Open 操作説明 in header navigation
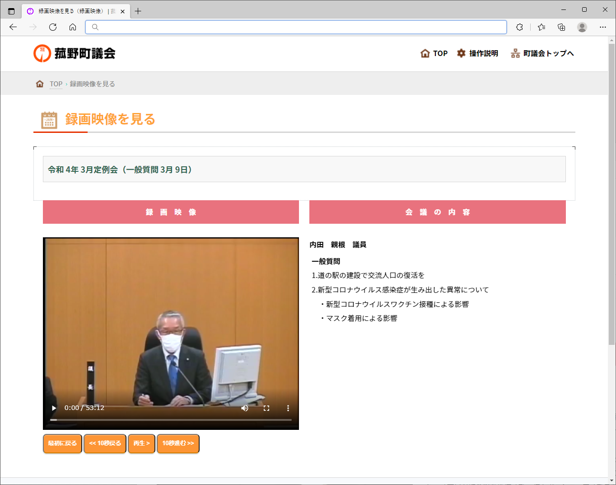The image size is (616, 485). coord(477,53)
